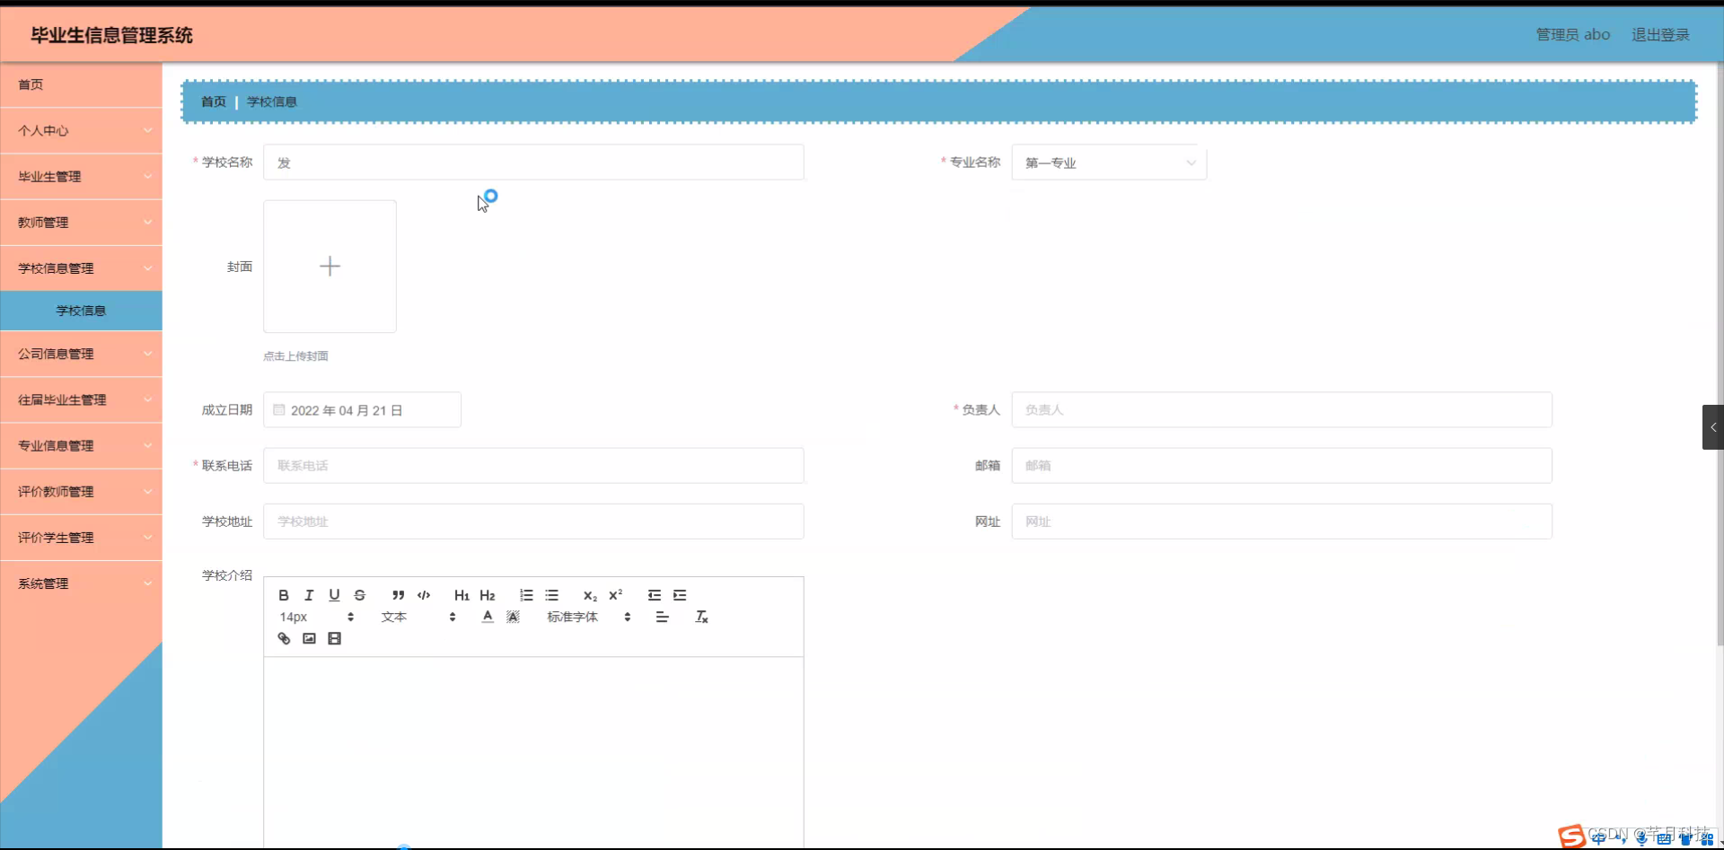Open the 首页 breadcrumb link
Viewport: 1724px width, 850px height.
click(213, 101)
